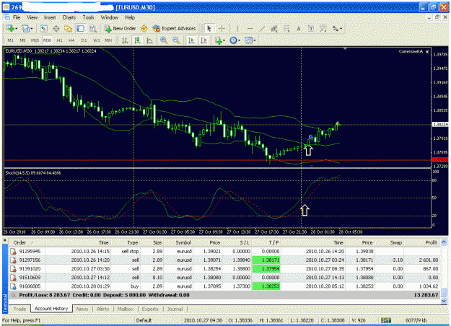The width and height of the screenshot is (451, 326).
Task: Toggle the Data Window icon
Action: [x=56, y=28]
